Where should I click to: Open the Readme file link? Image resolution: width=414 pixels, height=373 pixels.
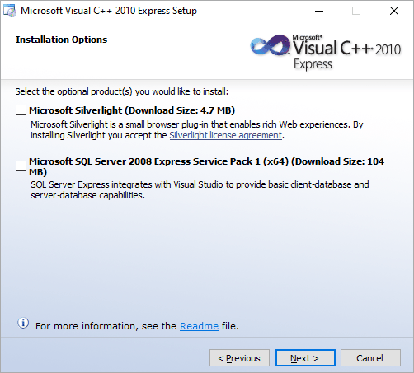click(x=199, y=326)
